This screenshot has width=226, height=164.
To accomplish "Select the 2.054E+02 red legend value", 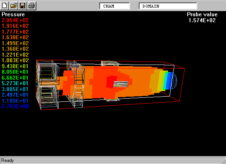I will click(15, 20).
